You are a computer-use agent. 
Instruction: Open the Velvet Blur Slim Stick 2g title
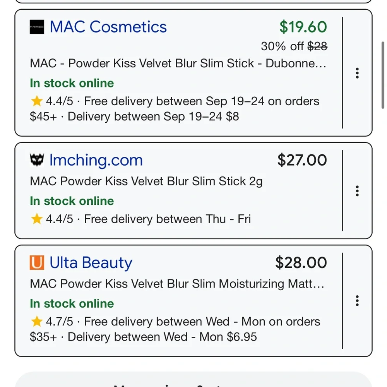coord(146,181)
